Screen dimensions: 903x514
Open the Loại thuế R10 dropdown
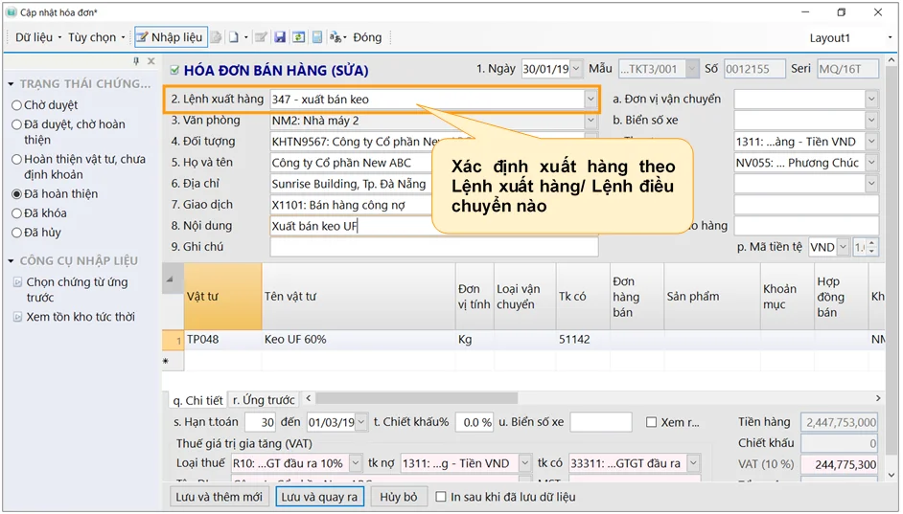coord(356,463)
